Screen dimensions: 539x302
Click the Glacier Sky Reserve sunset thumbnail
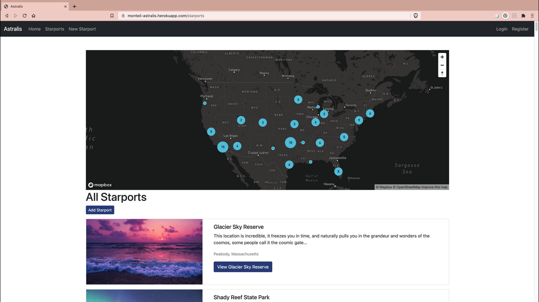point(144,252)
